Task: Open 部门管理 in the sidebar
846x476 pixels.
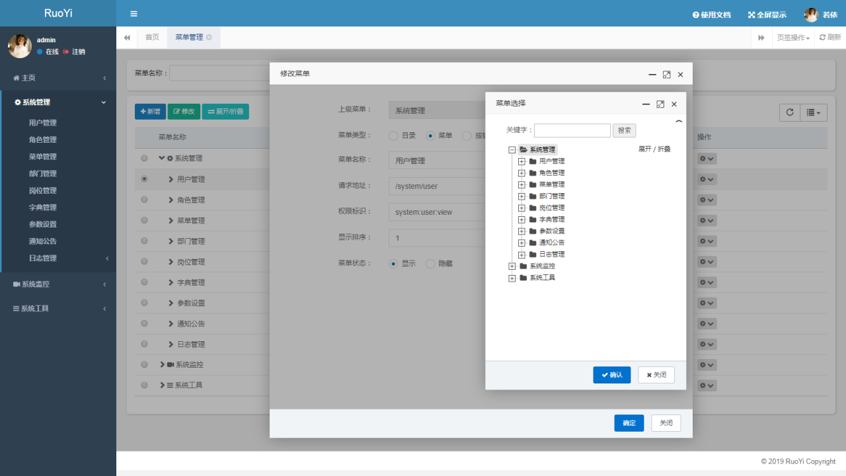Action: click(43, 174)
